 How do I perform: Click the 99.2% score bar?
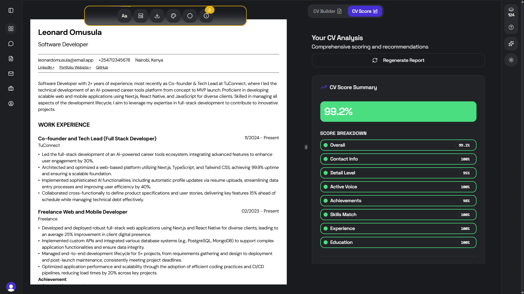click(398, 111)
